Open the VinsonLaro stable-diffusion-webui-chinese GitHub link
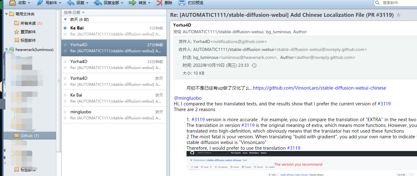The width and height of the screenshot is (417, 176). click(x=319, y=88)
